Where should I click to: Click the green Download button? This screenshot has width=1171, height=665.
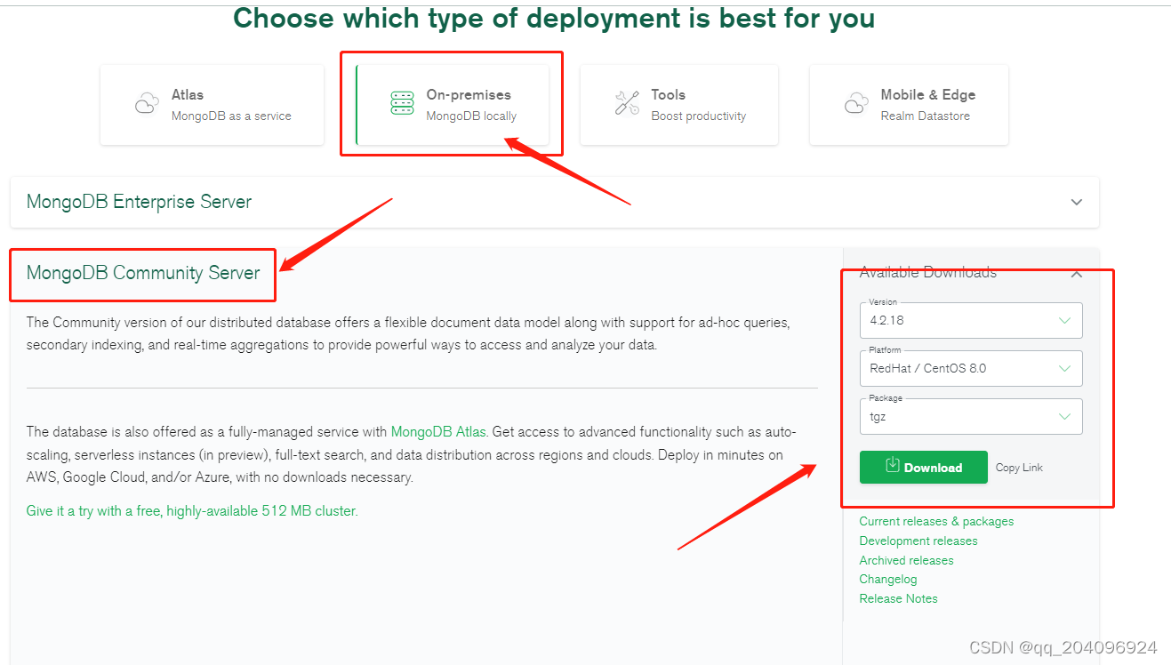click(923, 467)
